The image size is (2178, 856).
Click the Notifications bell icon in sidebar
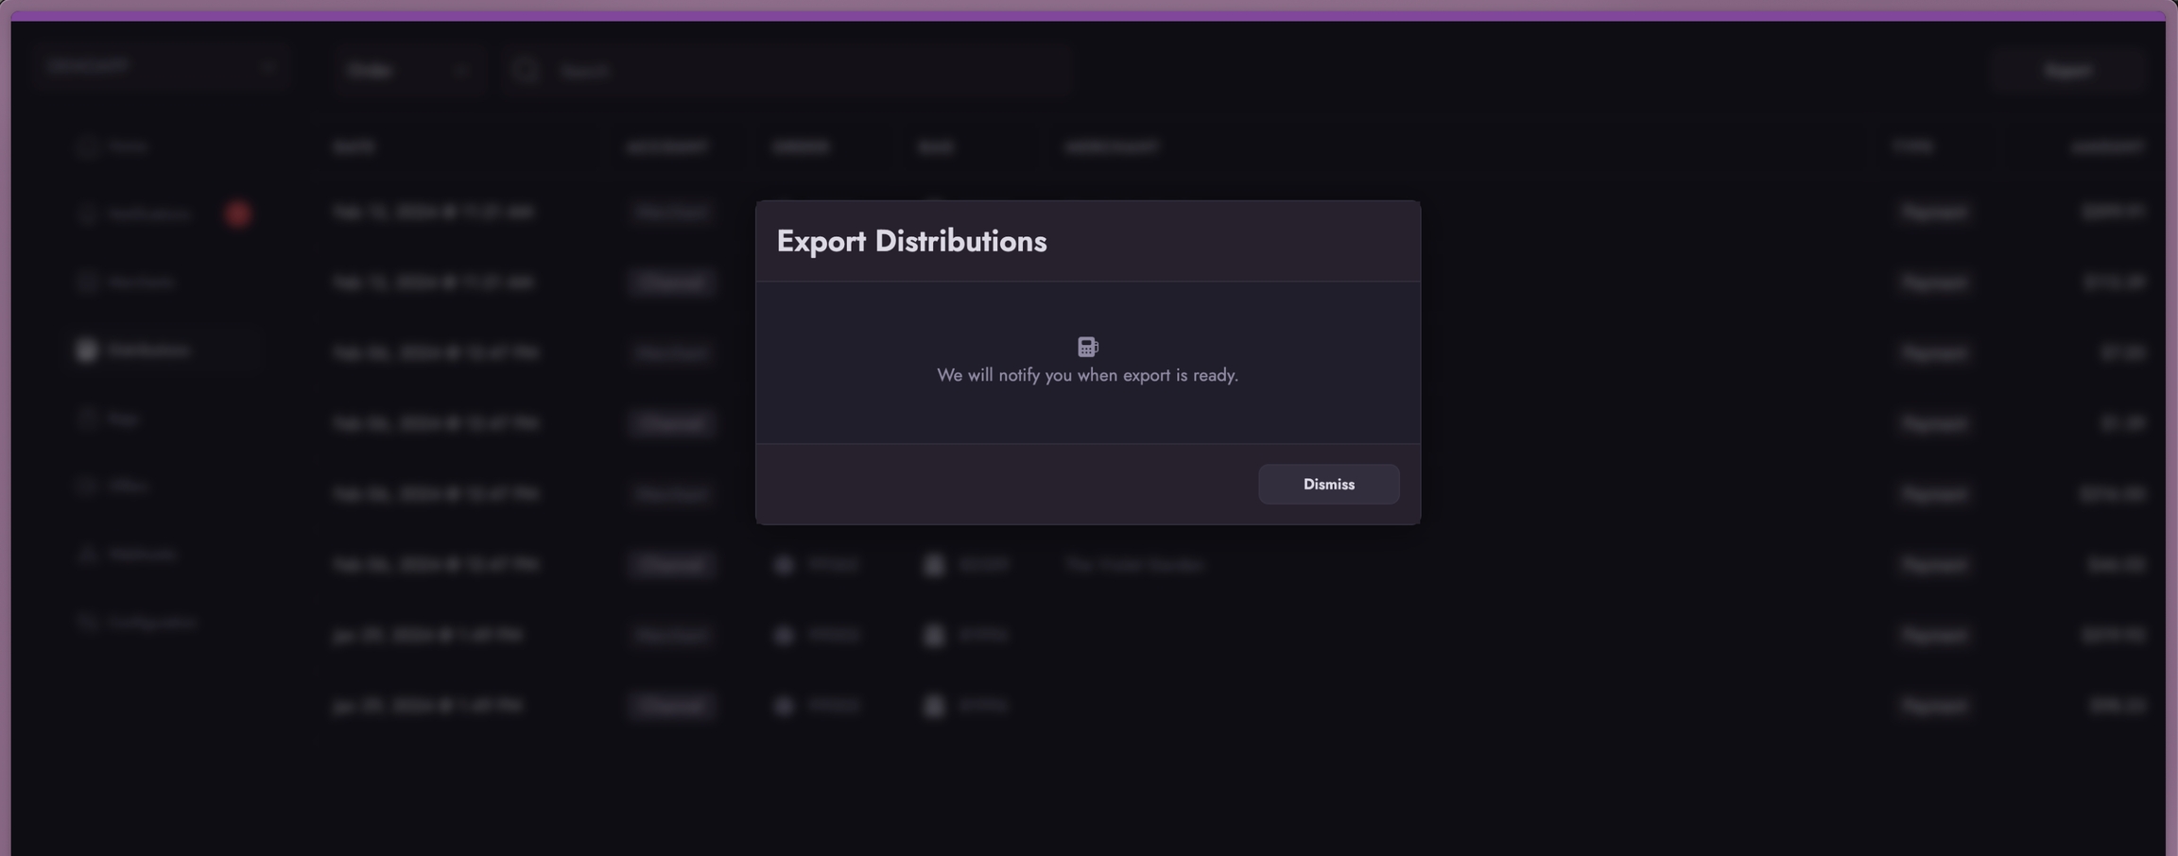point(87,214)
